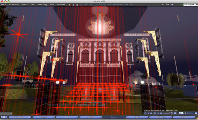Stop the music stream

pos(151,113)
